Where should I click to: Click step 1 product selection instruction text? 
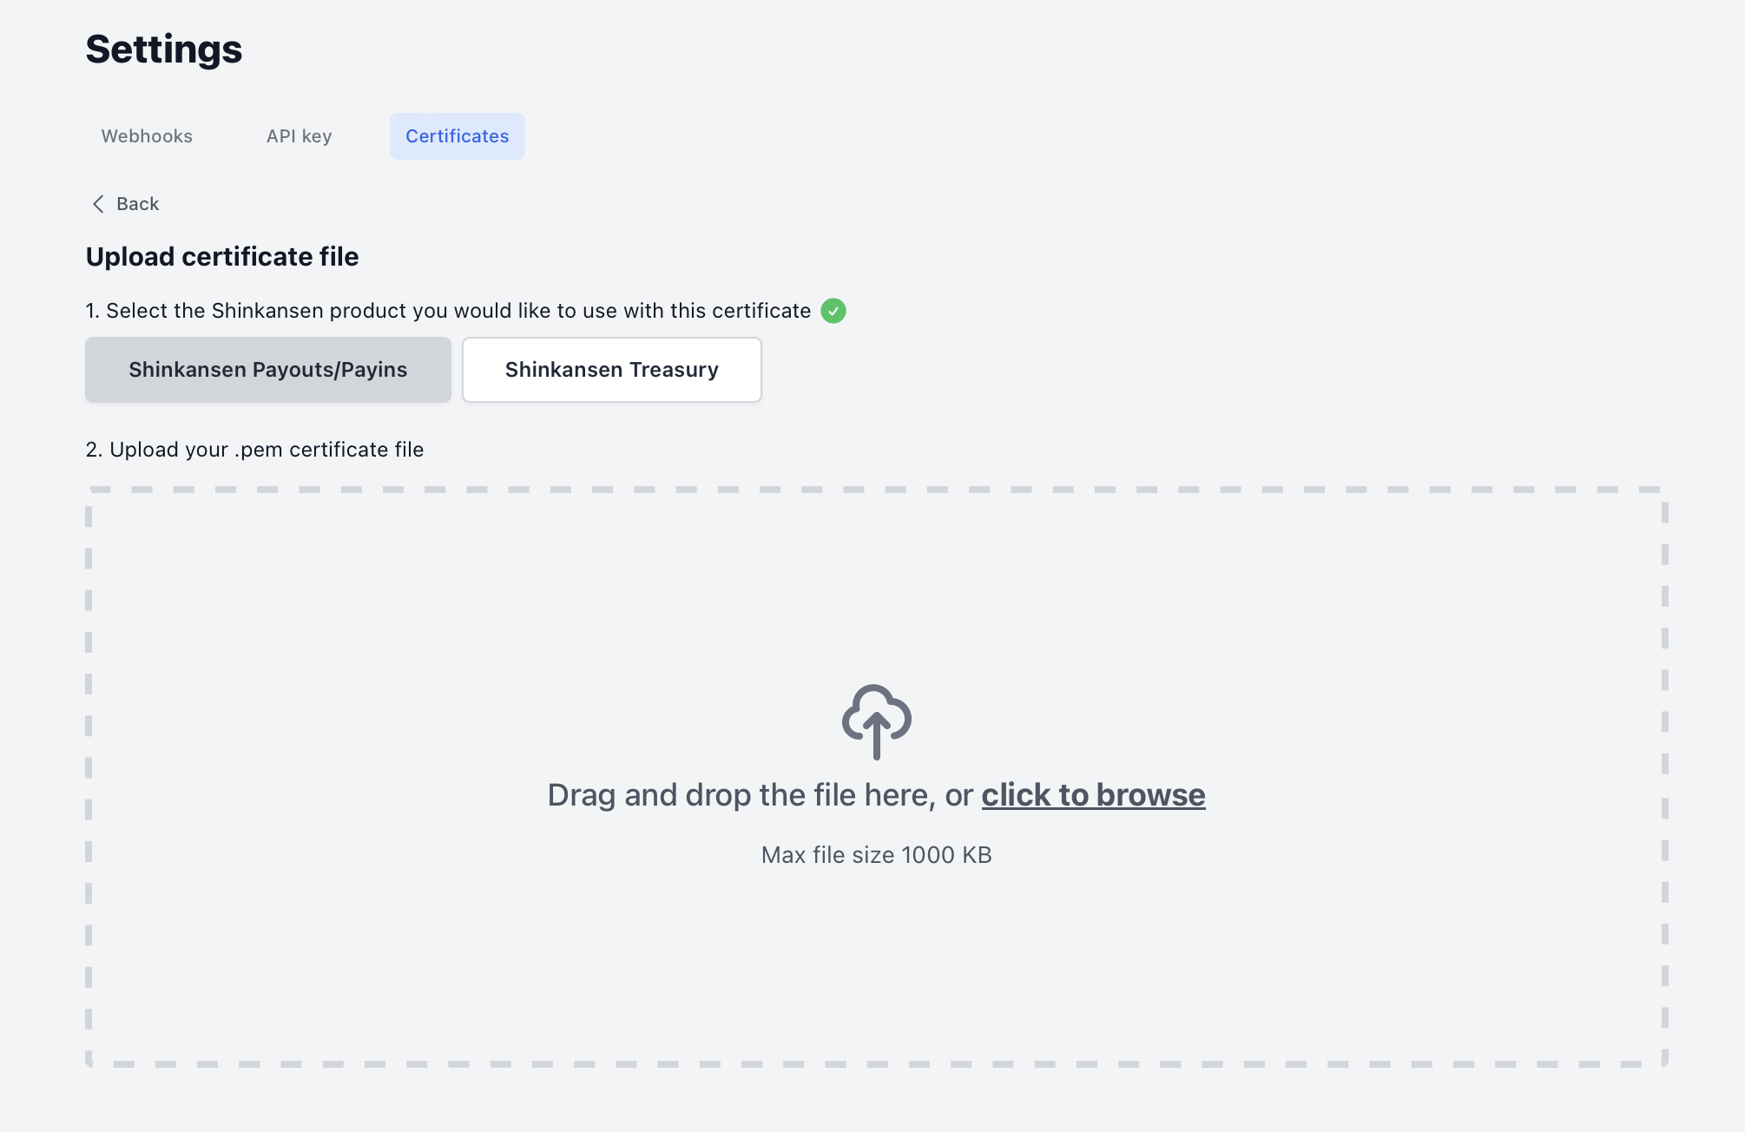click(x=448, y=311)
